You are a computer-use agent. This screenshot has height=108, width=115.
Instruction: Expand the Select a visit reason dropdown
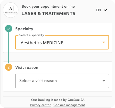(x=62, y=81)
